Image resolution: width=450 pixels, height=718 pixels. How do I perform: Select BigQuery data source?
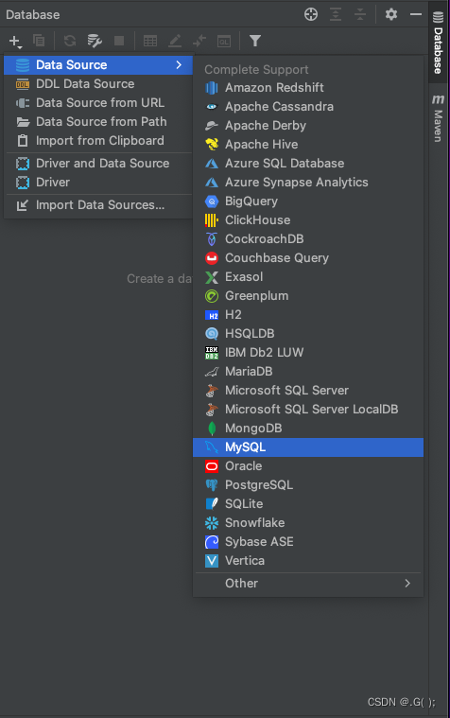[x=308, y=201]
